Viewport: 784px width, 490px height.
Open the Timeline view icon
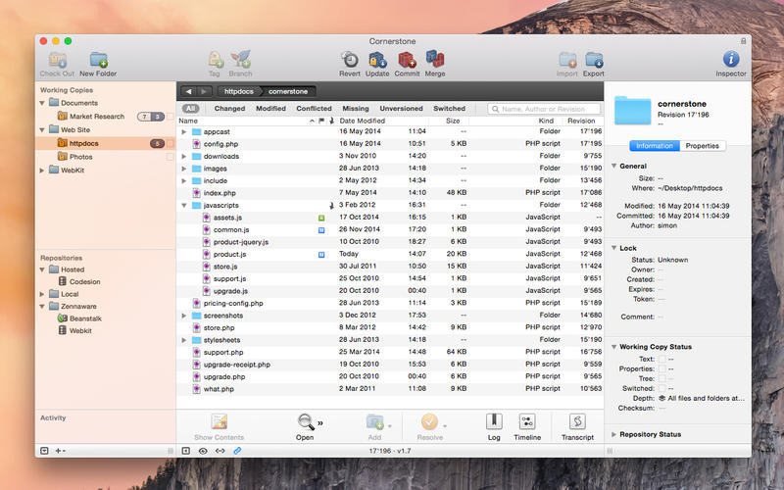click(x=527, y=421)
